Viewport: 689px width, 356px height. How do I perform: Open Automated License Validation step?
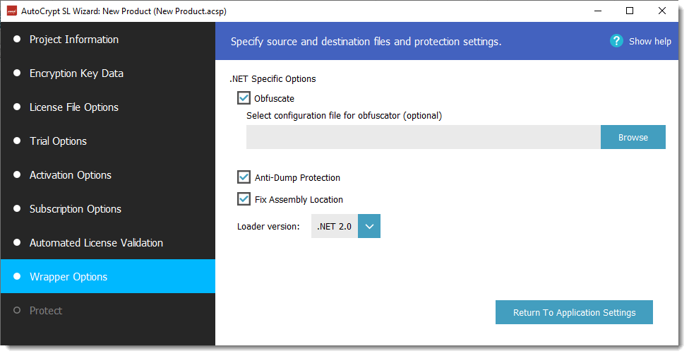coord(107,242)
